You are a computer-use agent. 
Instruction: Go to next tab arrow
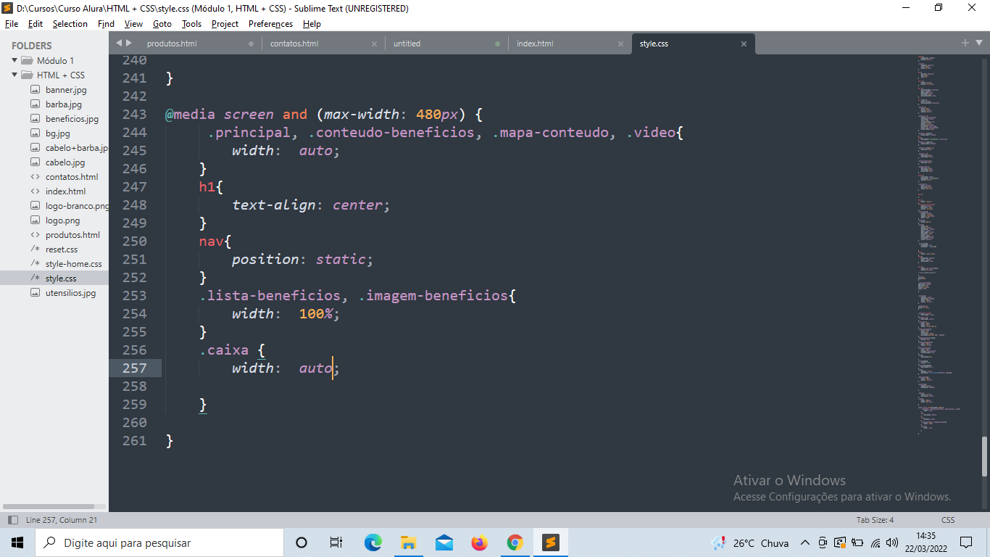pyautogui.click(x=129, y=43)
